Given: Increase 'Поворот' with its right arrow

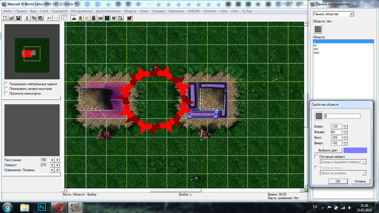Looking at the screenshot, I should (57, 165).
